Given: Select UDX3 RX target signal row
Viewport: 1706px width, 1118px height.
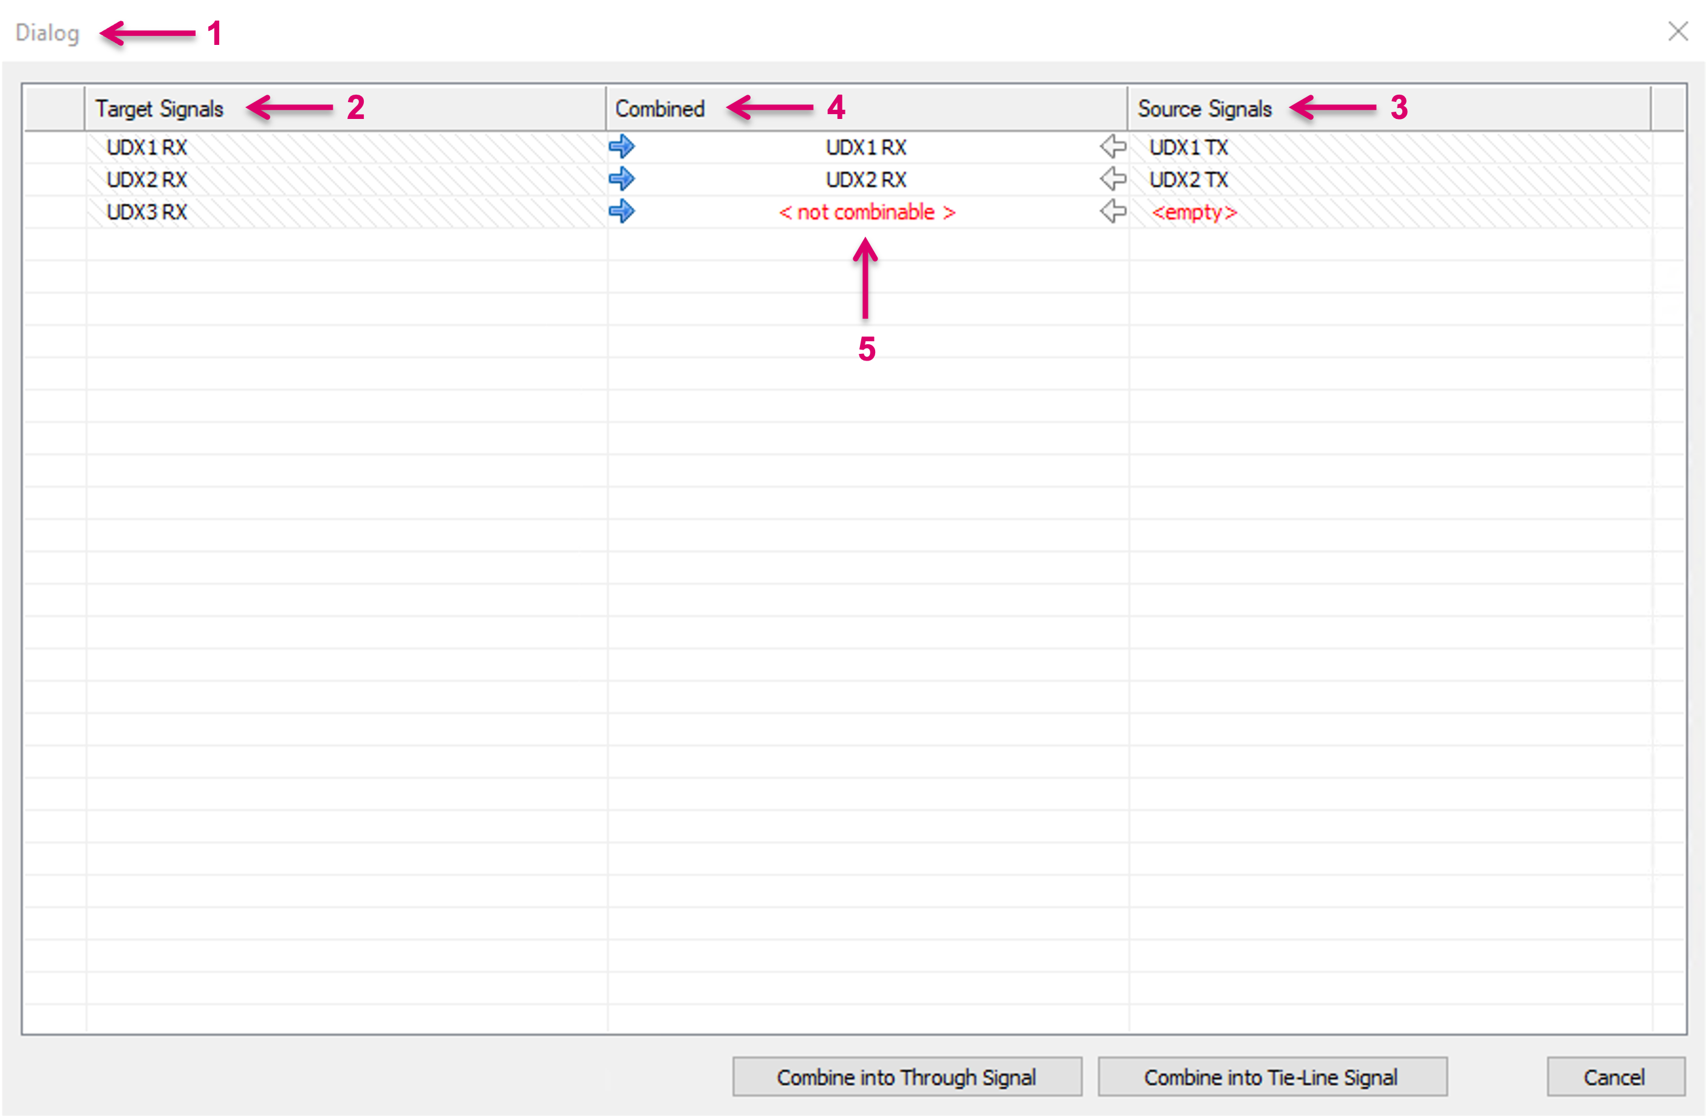Looking at the screenshot, I should click(147, 212).
